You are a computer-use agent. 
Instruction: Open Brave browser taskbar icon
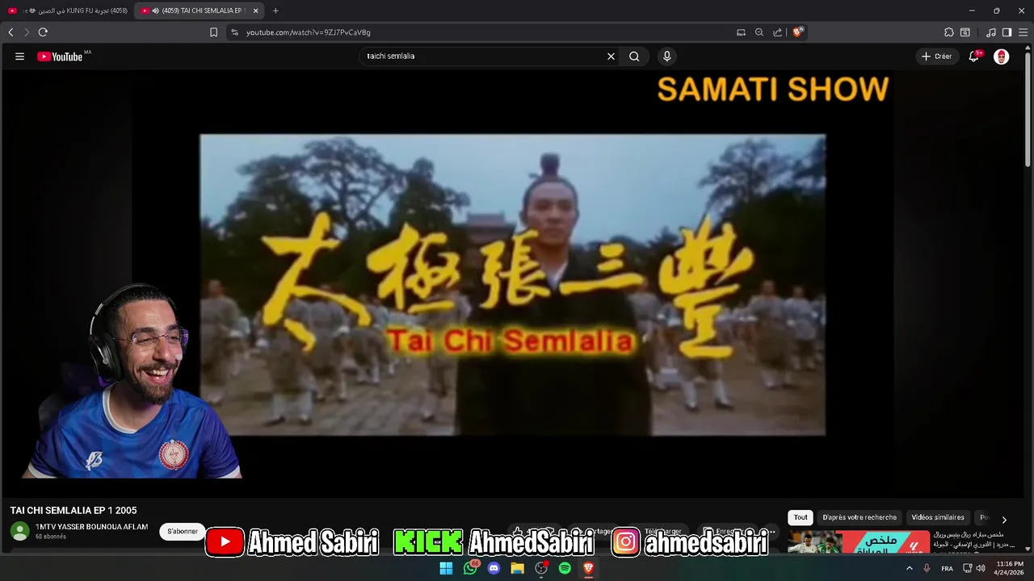589,568
